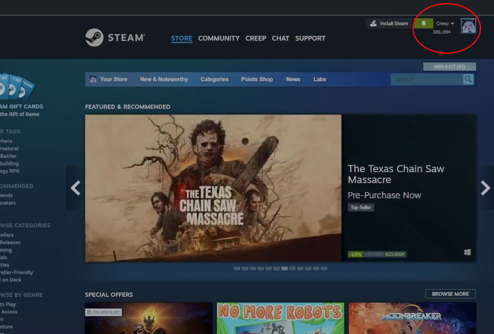
Task: Click the Install Steam button
Action: pos(389,23)
